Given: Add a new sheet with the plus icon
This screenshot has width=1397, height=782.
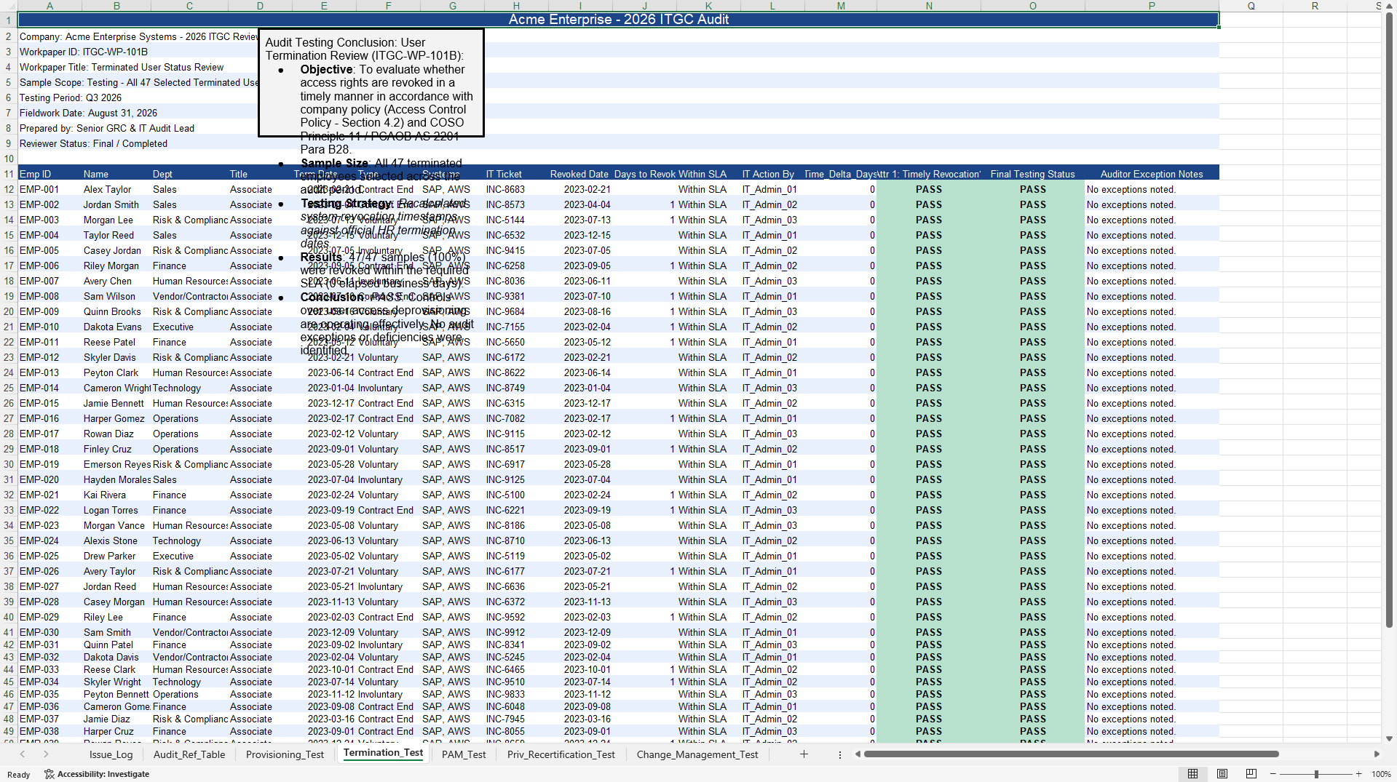Looking at the screenshot, I should pos(804,754).
